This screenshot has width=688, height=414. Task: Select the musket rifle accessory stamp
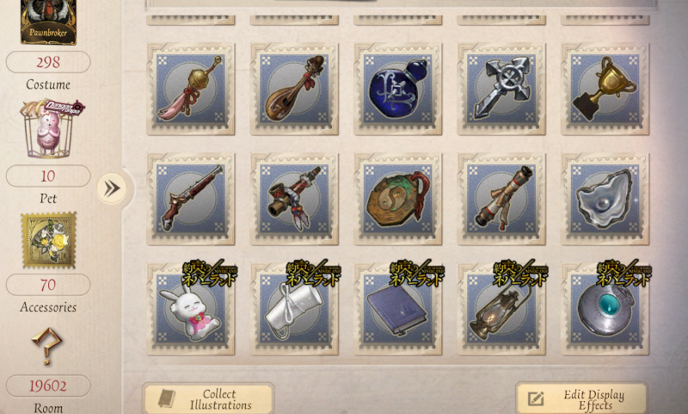coord(190,199)
